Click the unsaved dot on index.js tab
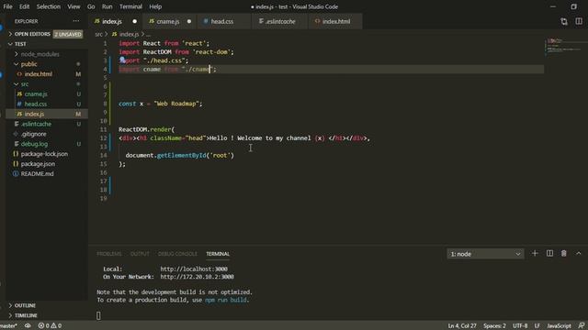The image size is (588, 330). (135, 21)
